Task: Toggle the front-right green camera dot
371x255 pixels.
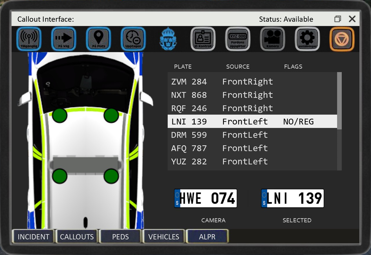Action: (x=112, y=115)
